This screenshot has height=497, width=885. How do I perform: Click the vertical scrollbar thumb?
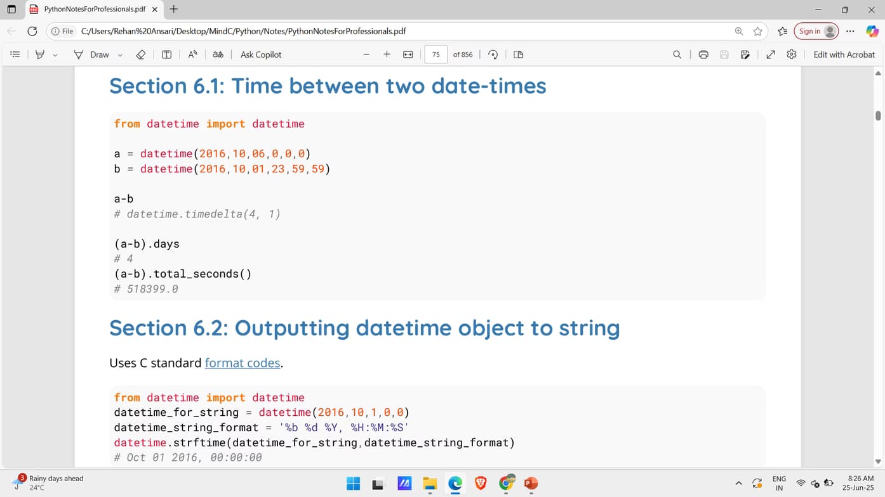click(x=878, y=115)
